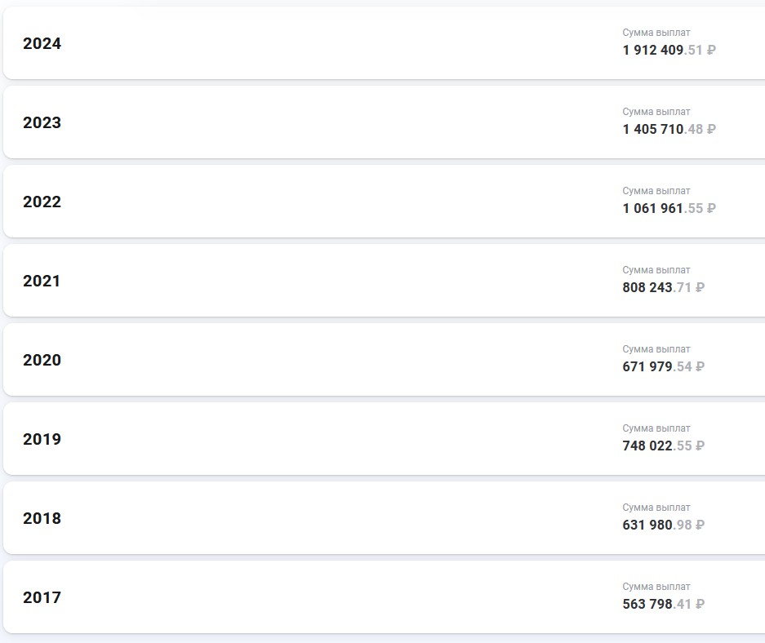Click 'Сумма выплат' label in 2017 row
Screen dimensions: 765x643
pos(656,587)
